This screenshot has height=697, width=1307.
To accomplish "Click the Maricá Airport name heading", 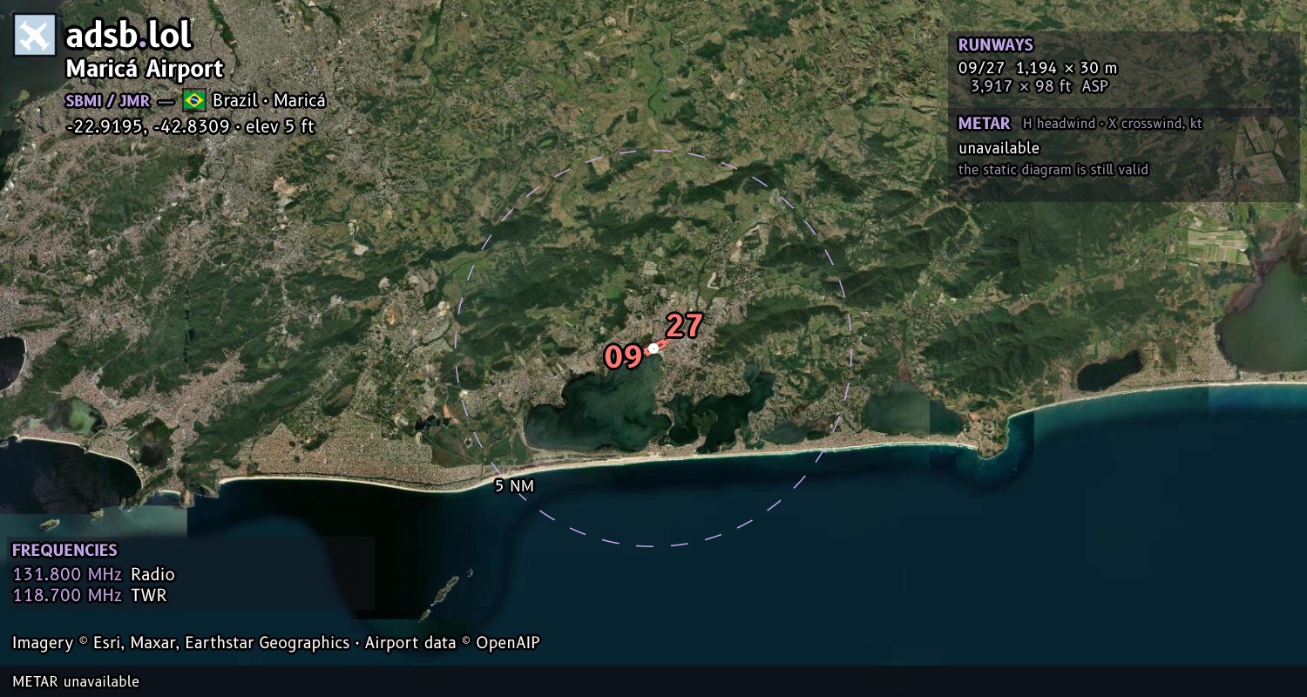I will point(145,69).
